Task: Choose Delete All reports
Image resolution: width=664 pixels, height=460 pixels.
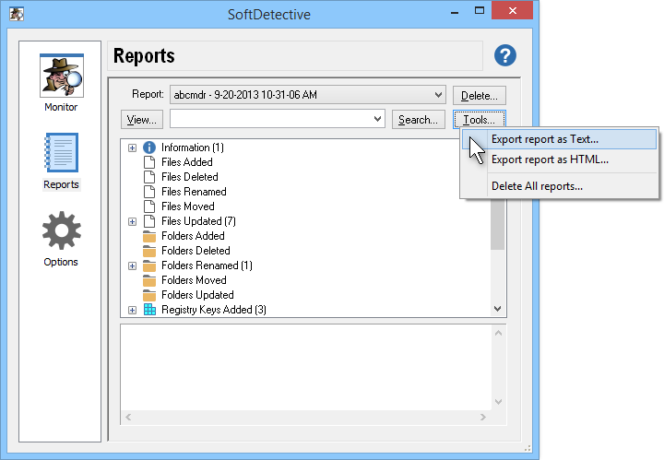Action: [x=559, y=186]
